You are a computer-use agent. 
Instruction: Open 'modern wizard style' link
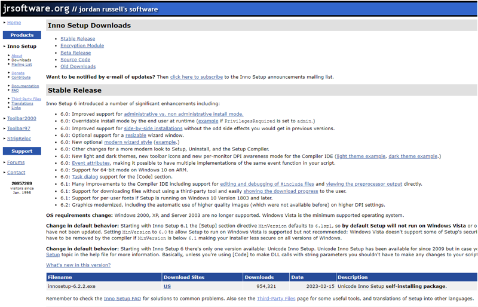[128, 142]
